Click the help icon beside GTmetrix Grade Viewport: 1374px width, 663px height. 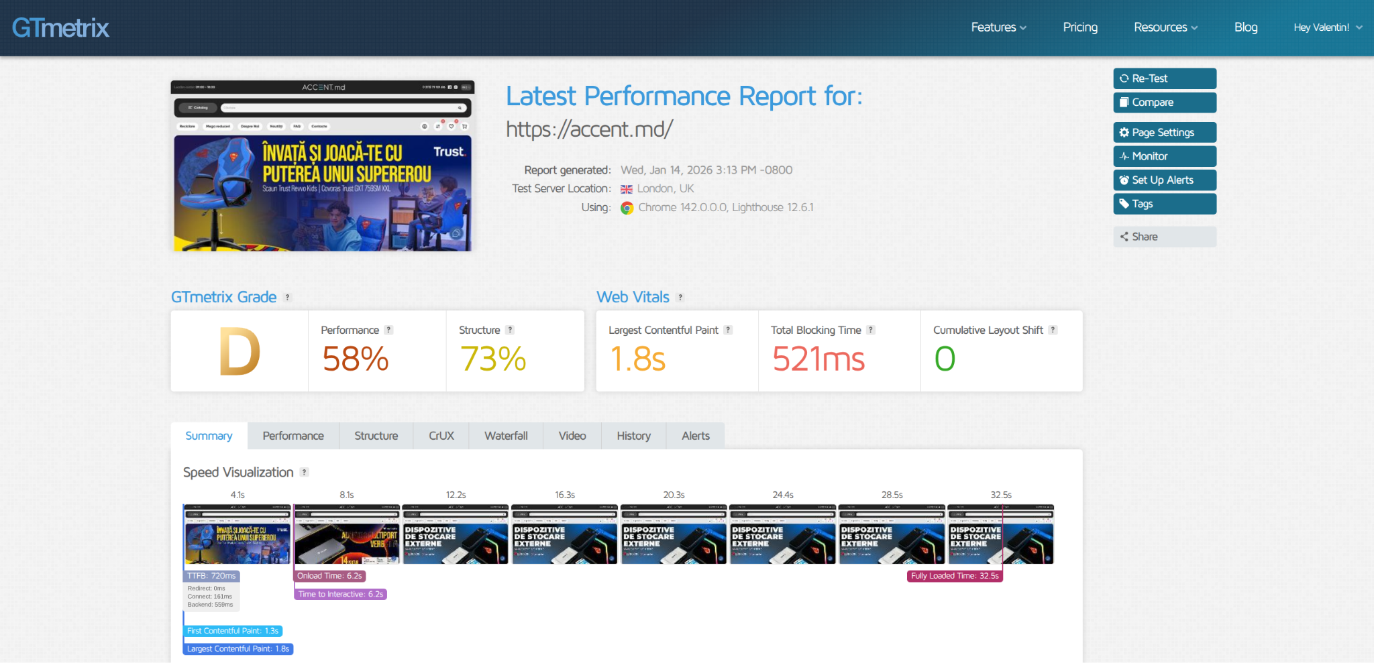click(x=287, y=298)
